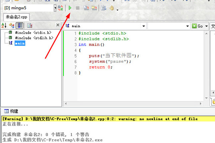This screenshot has height=143, width=215.
Task: Click the system("pause") line
Action: [110, 62]
